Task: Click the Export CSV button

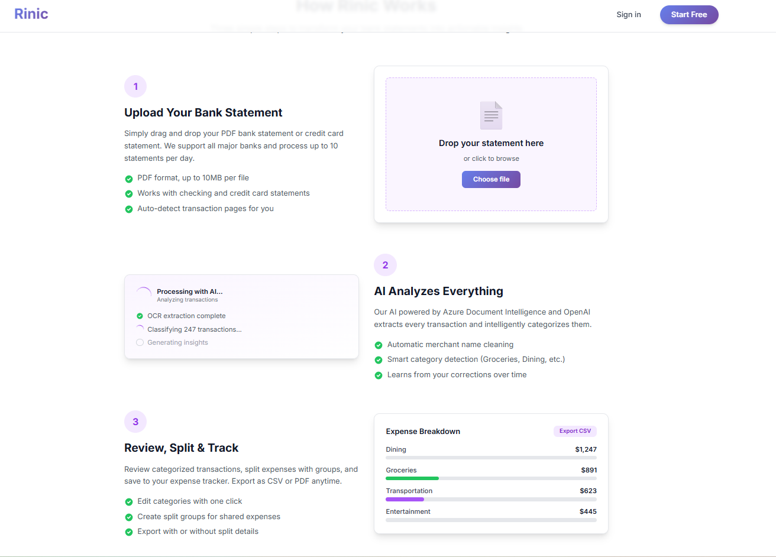Action: 575,431
